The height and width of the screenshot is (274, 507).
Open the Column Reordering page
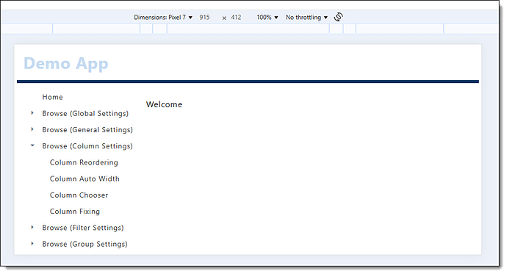pos(84,162)
